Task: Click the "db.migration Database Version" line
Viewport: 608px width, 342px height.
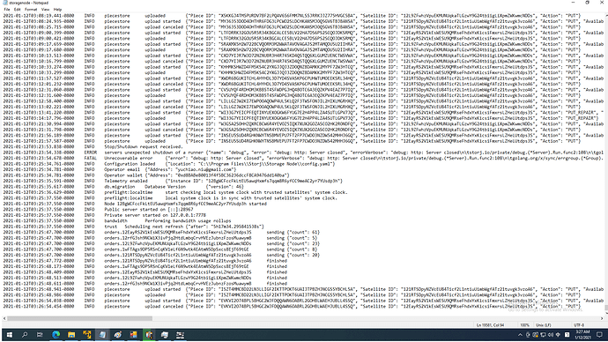Action: tap(123, 187)
